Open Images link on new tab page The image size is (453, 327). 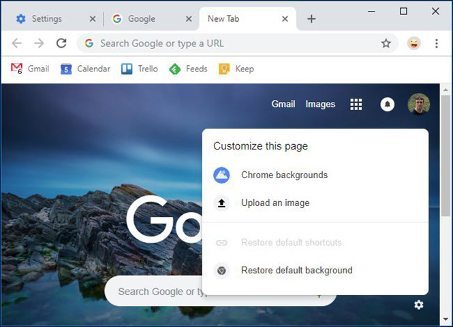320,104
